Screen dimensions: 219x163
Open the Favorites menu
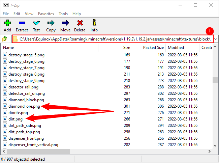46,14
